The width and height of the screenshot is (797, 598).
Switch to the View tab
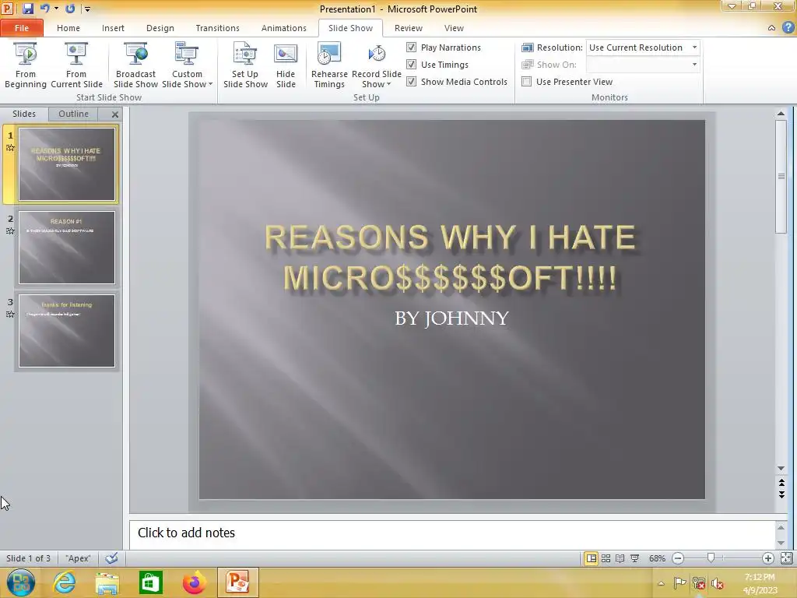tap(454, 28)
